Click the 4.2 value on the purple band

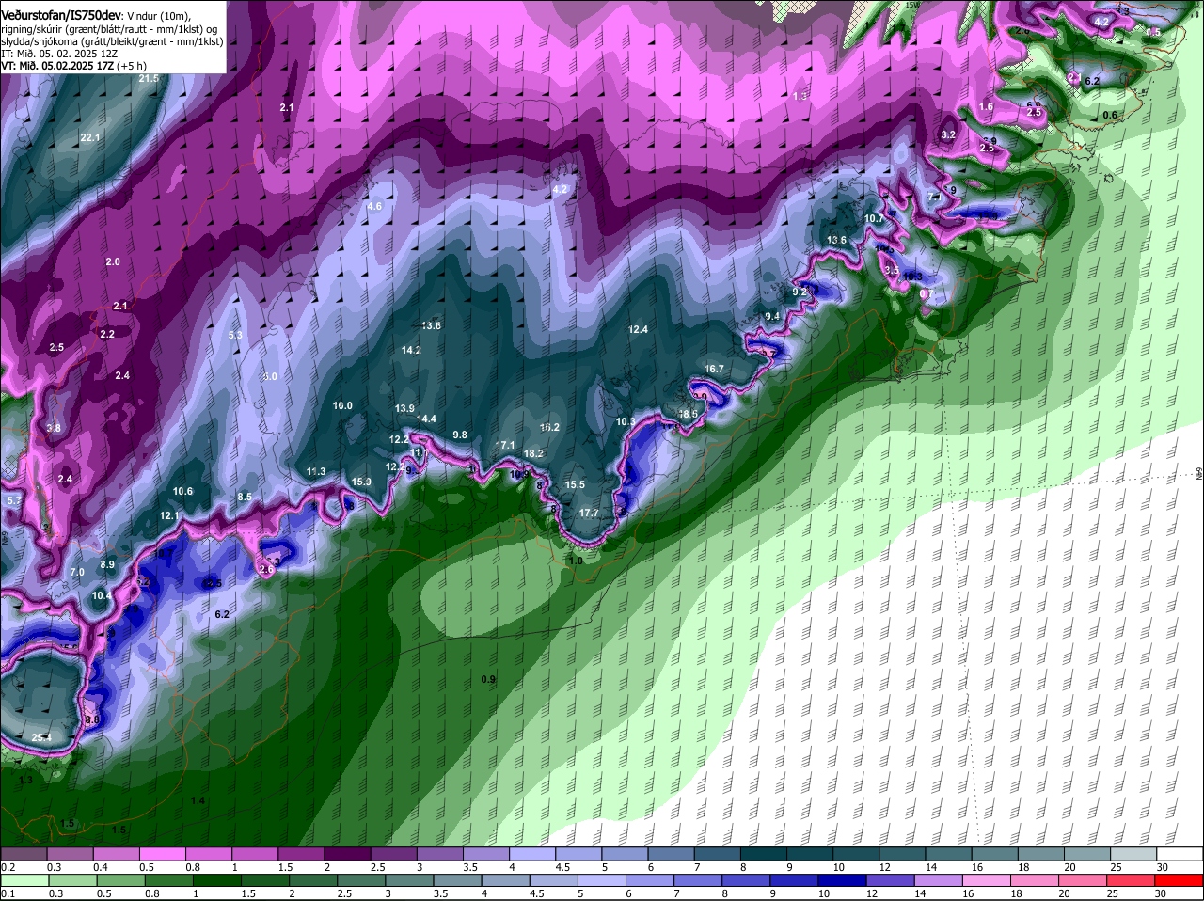[561, 190]
